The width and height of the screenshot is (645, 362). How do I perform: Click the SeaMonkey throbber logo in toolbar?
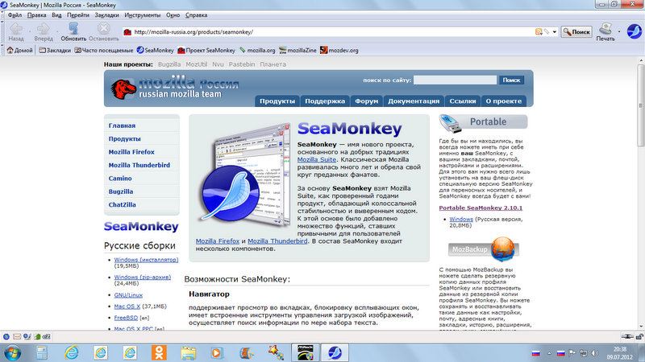(634, 31)
